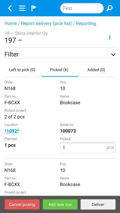The image size is (120, 213).
Task: Select the Reporting breadcrumb
Action: pyautogui.click(x=86, y=23)
